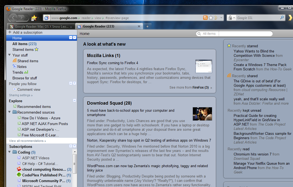
Task: Minimize the Explore section with minus button
Action: (x=74, y=100)
